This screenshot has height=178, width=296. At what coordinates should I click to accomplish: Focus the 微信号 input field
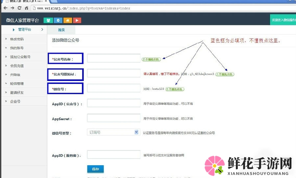pos(114,88)
